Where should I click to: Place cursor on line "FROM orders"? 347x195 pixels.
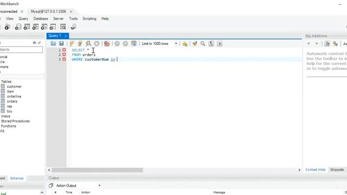[83, 55]
